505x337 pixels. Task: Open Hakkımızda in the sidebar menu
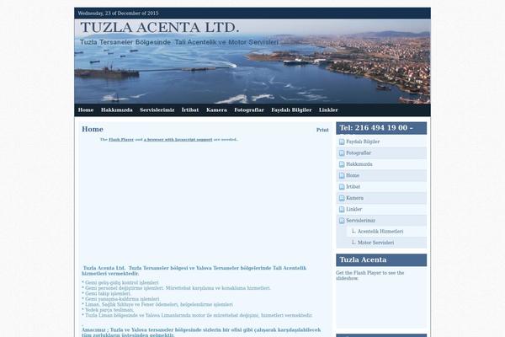point(359,164)
